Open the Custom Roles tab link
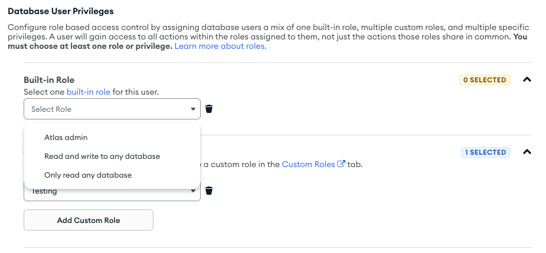Viewport: 546px width, 253px height. [x=308, y=164]
